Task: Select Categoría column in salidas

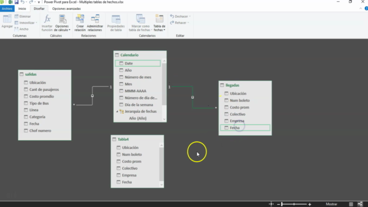Action: point(37,117)
